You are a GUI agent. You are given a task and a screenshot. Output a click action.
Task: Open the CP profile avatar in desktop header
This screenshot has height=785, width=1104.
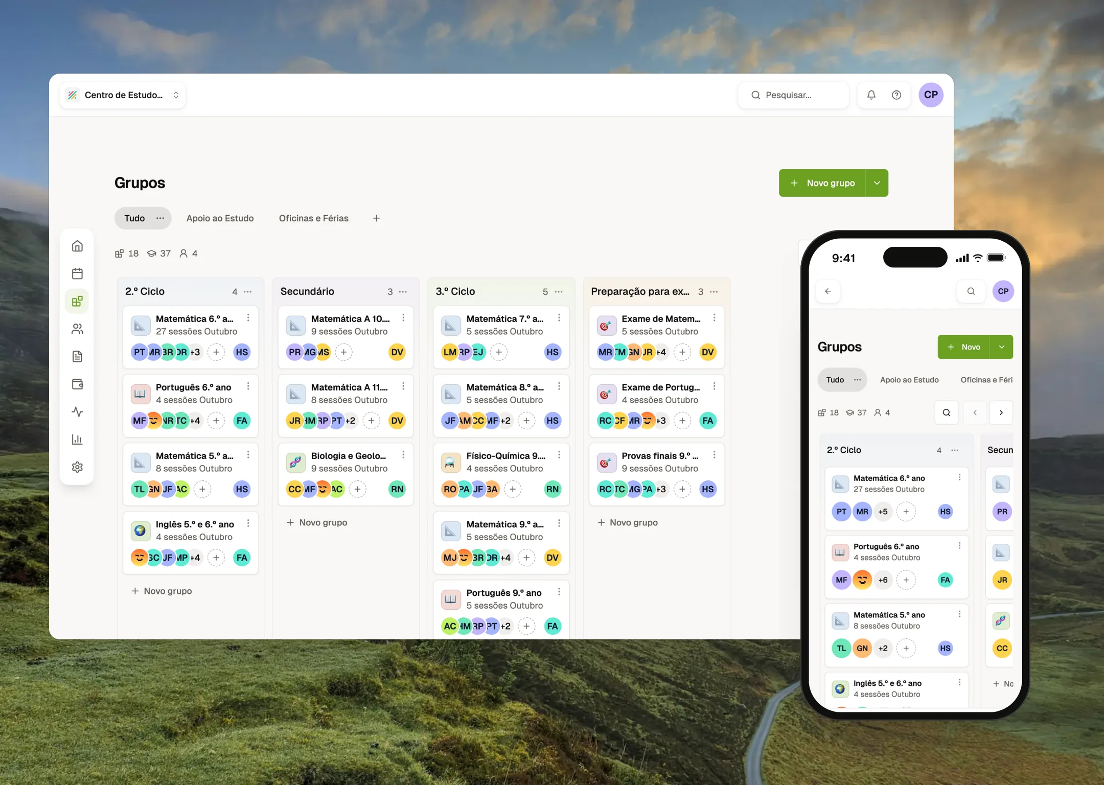tap(931, 95)
